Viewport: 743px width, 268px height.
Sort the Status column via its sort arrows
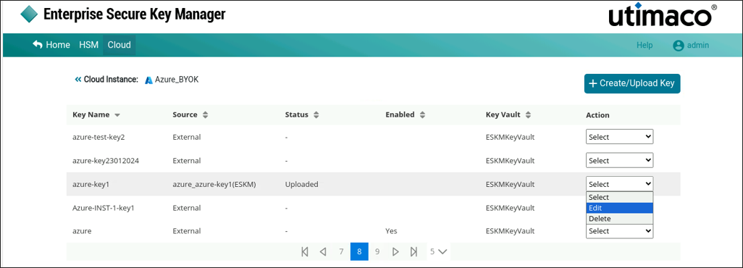316,114
